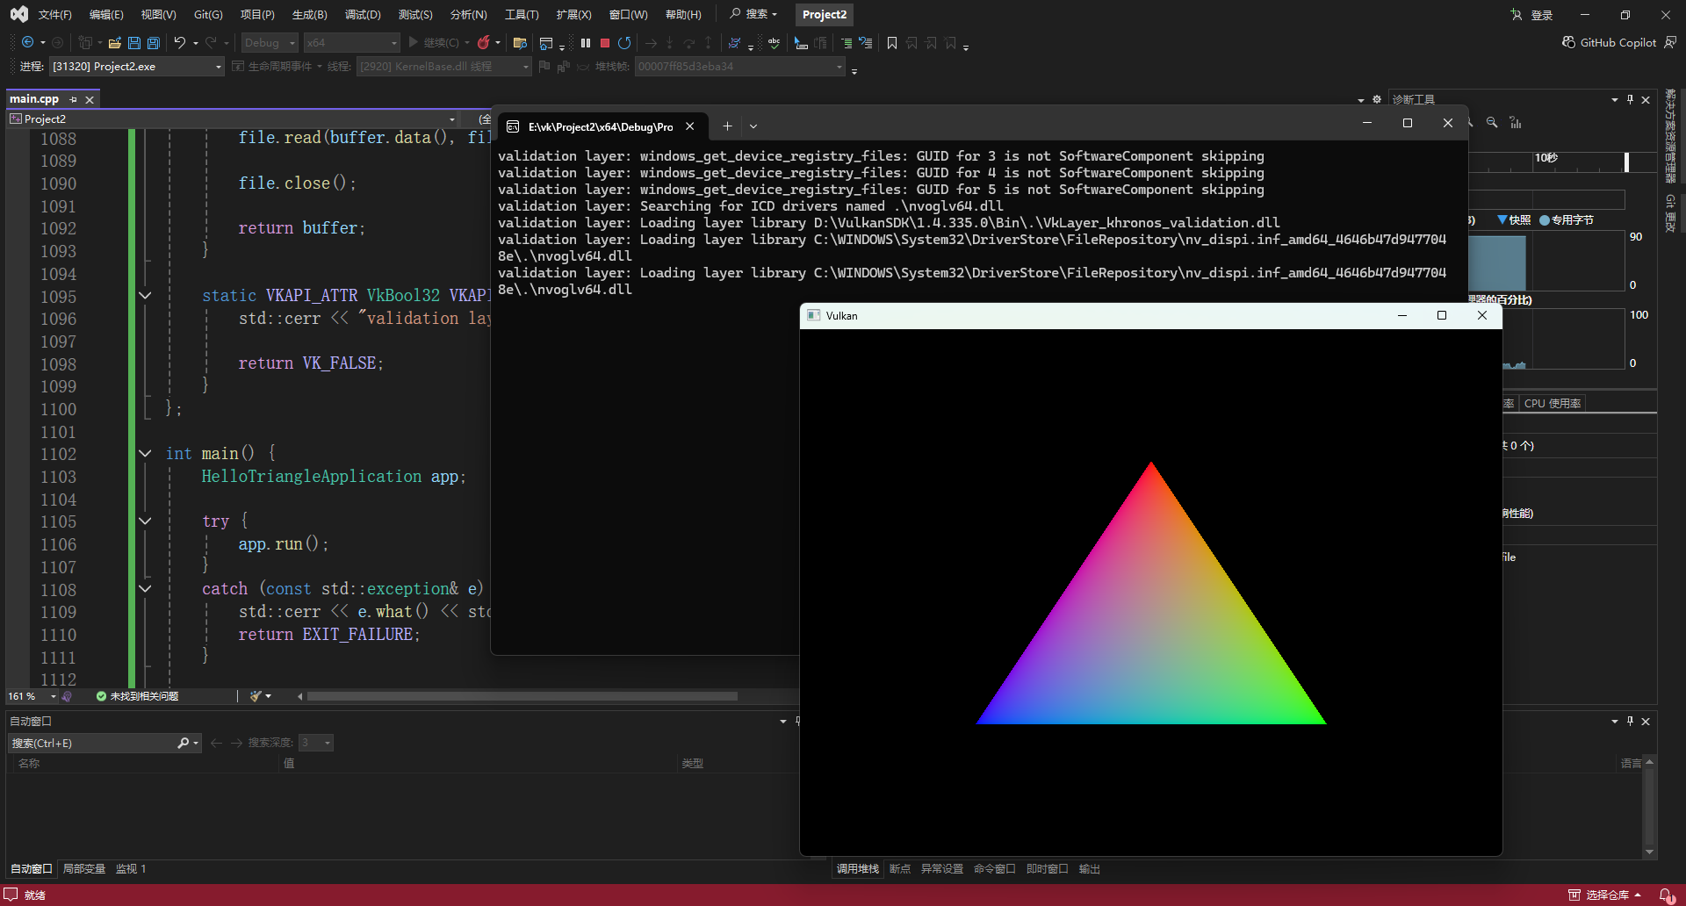Image resolution: width=1686 pixels, height=906 pixels.
Task: Collapse the try block at line 1105
Action: (145, 521)
